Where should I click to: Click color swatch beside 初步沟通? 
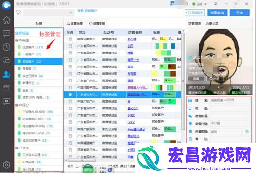click(x=19, y=162)
